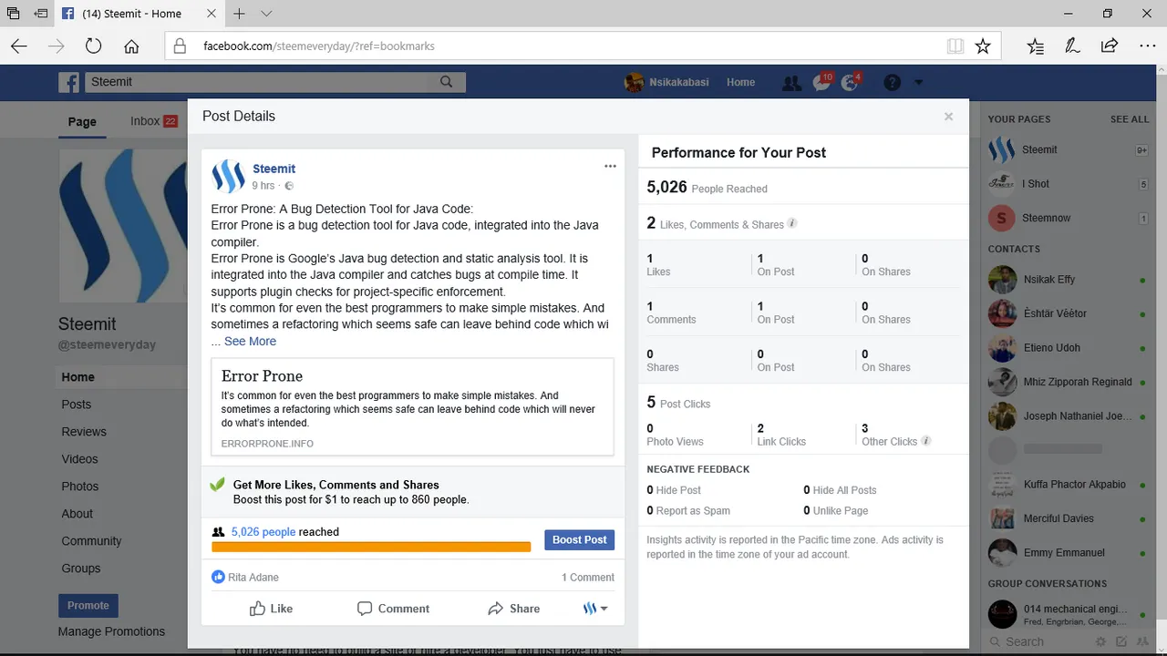
Task: Open the tab preview chevron
Action: [x=266, y=14]
